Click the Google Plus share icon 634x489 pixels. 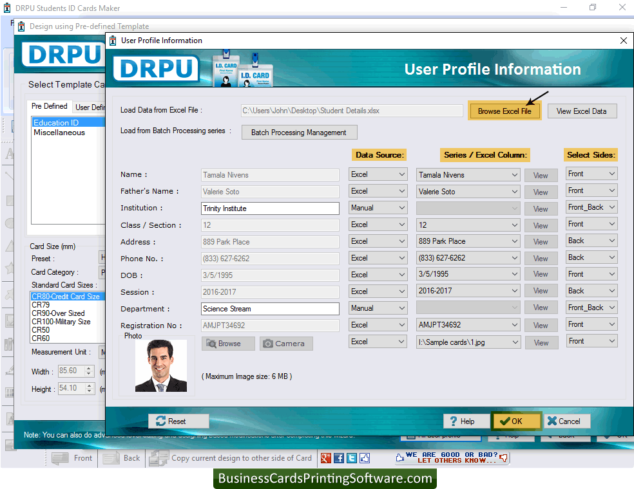coord(326,458)
